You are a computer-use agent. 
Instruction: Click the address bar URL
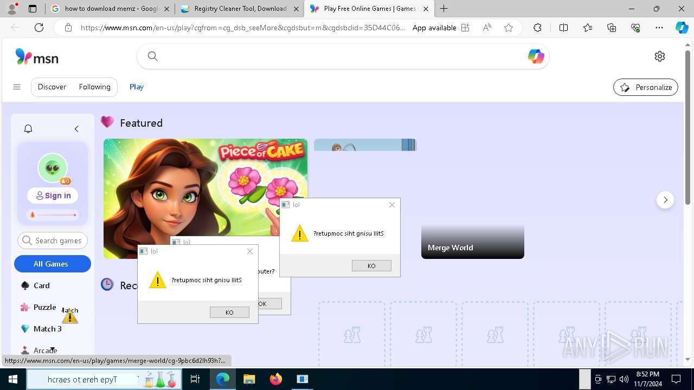[x=243, y=28]
